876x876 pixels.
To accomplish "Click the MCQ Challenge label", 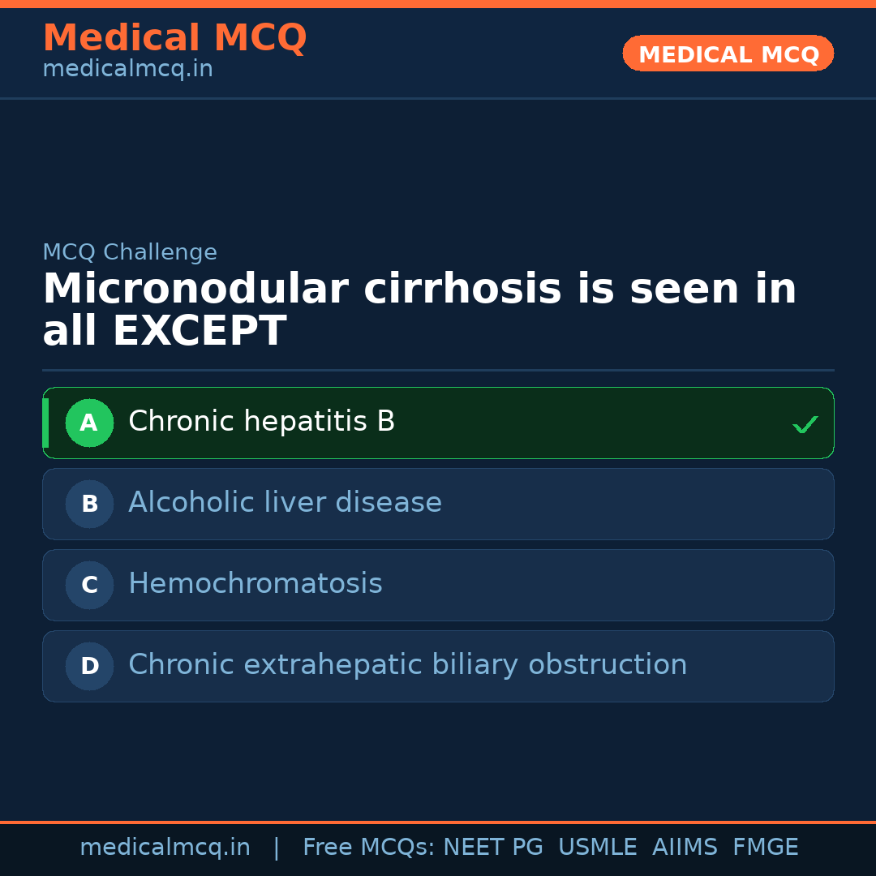I will point(130,252).
